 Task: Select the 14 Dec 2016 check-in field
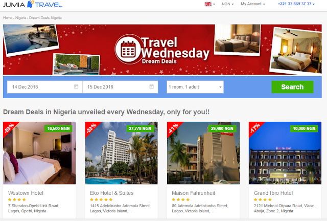point(45,87)
